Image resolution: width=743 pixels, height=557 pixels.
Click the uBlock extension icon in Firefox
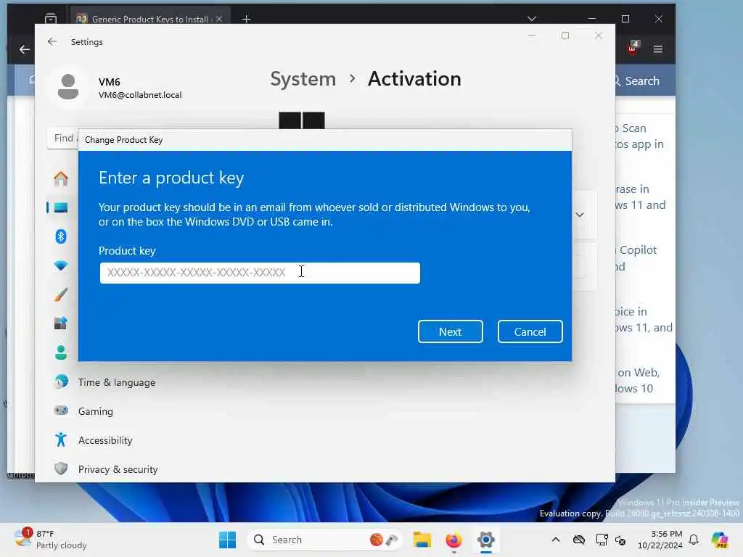click(x=633, y=48)
